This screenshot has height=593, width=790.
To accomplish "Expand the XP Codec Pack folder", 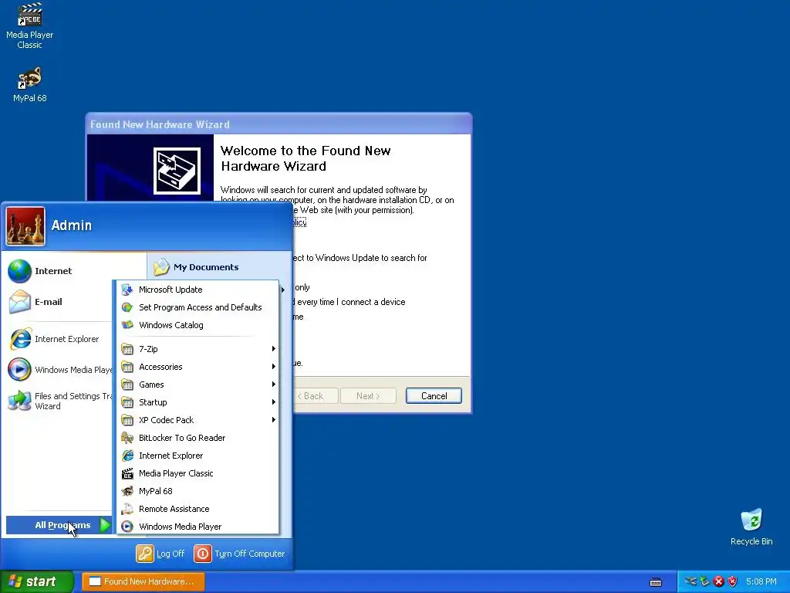I will tap(197, 419).
